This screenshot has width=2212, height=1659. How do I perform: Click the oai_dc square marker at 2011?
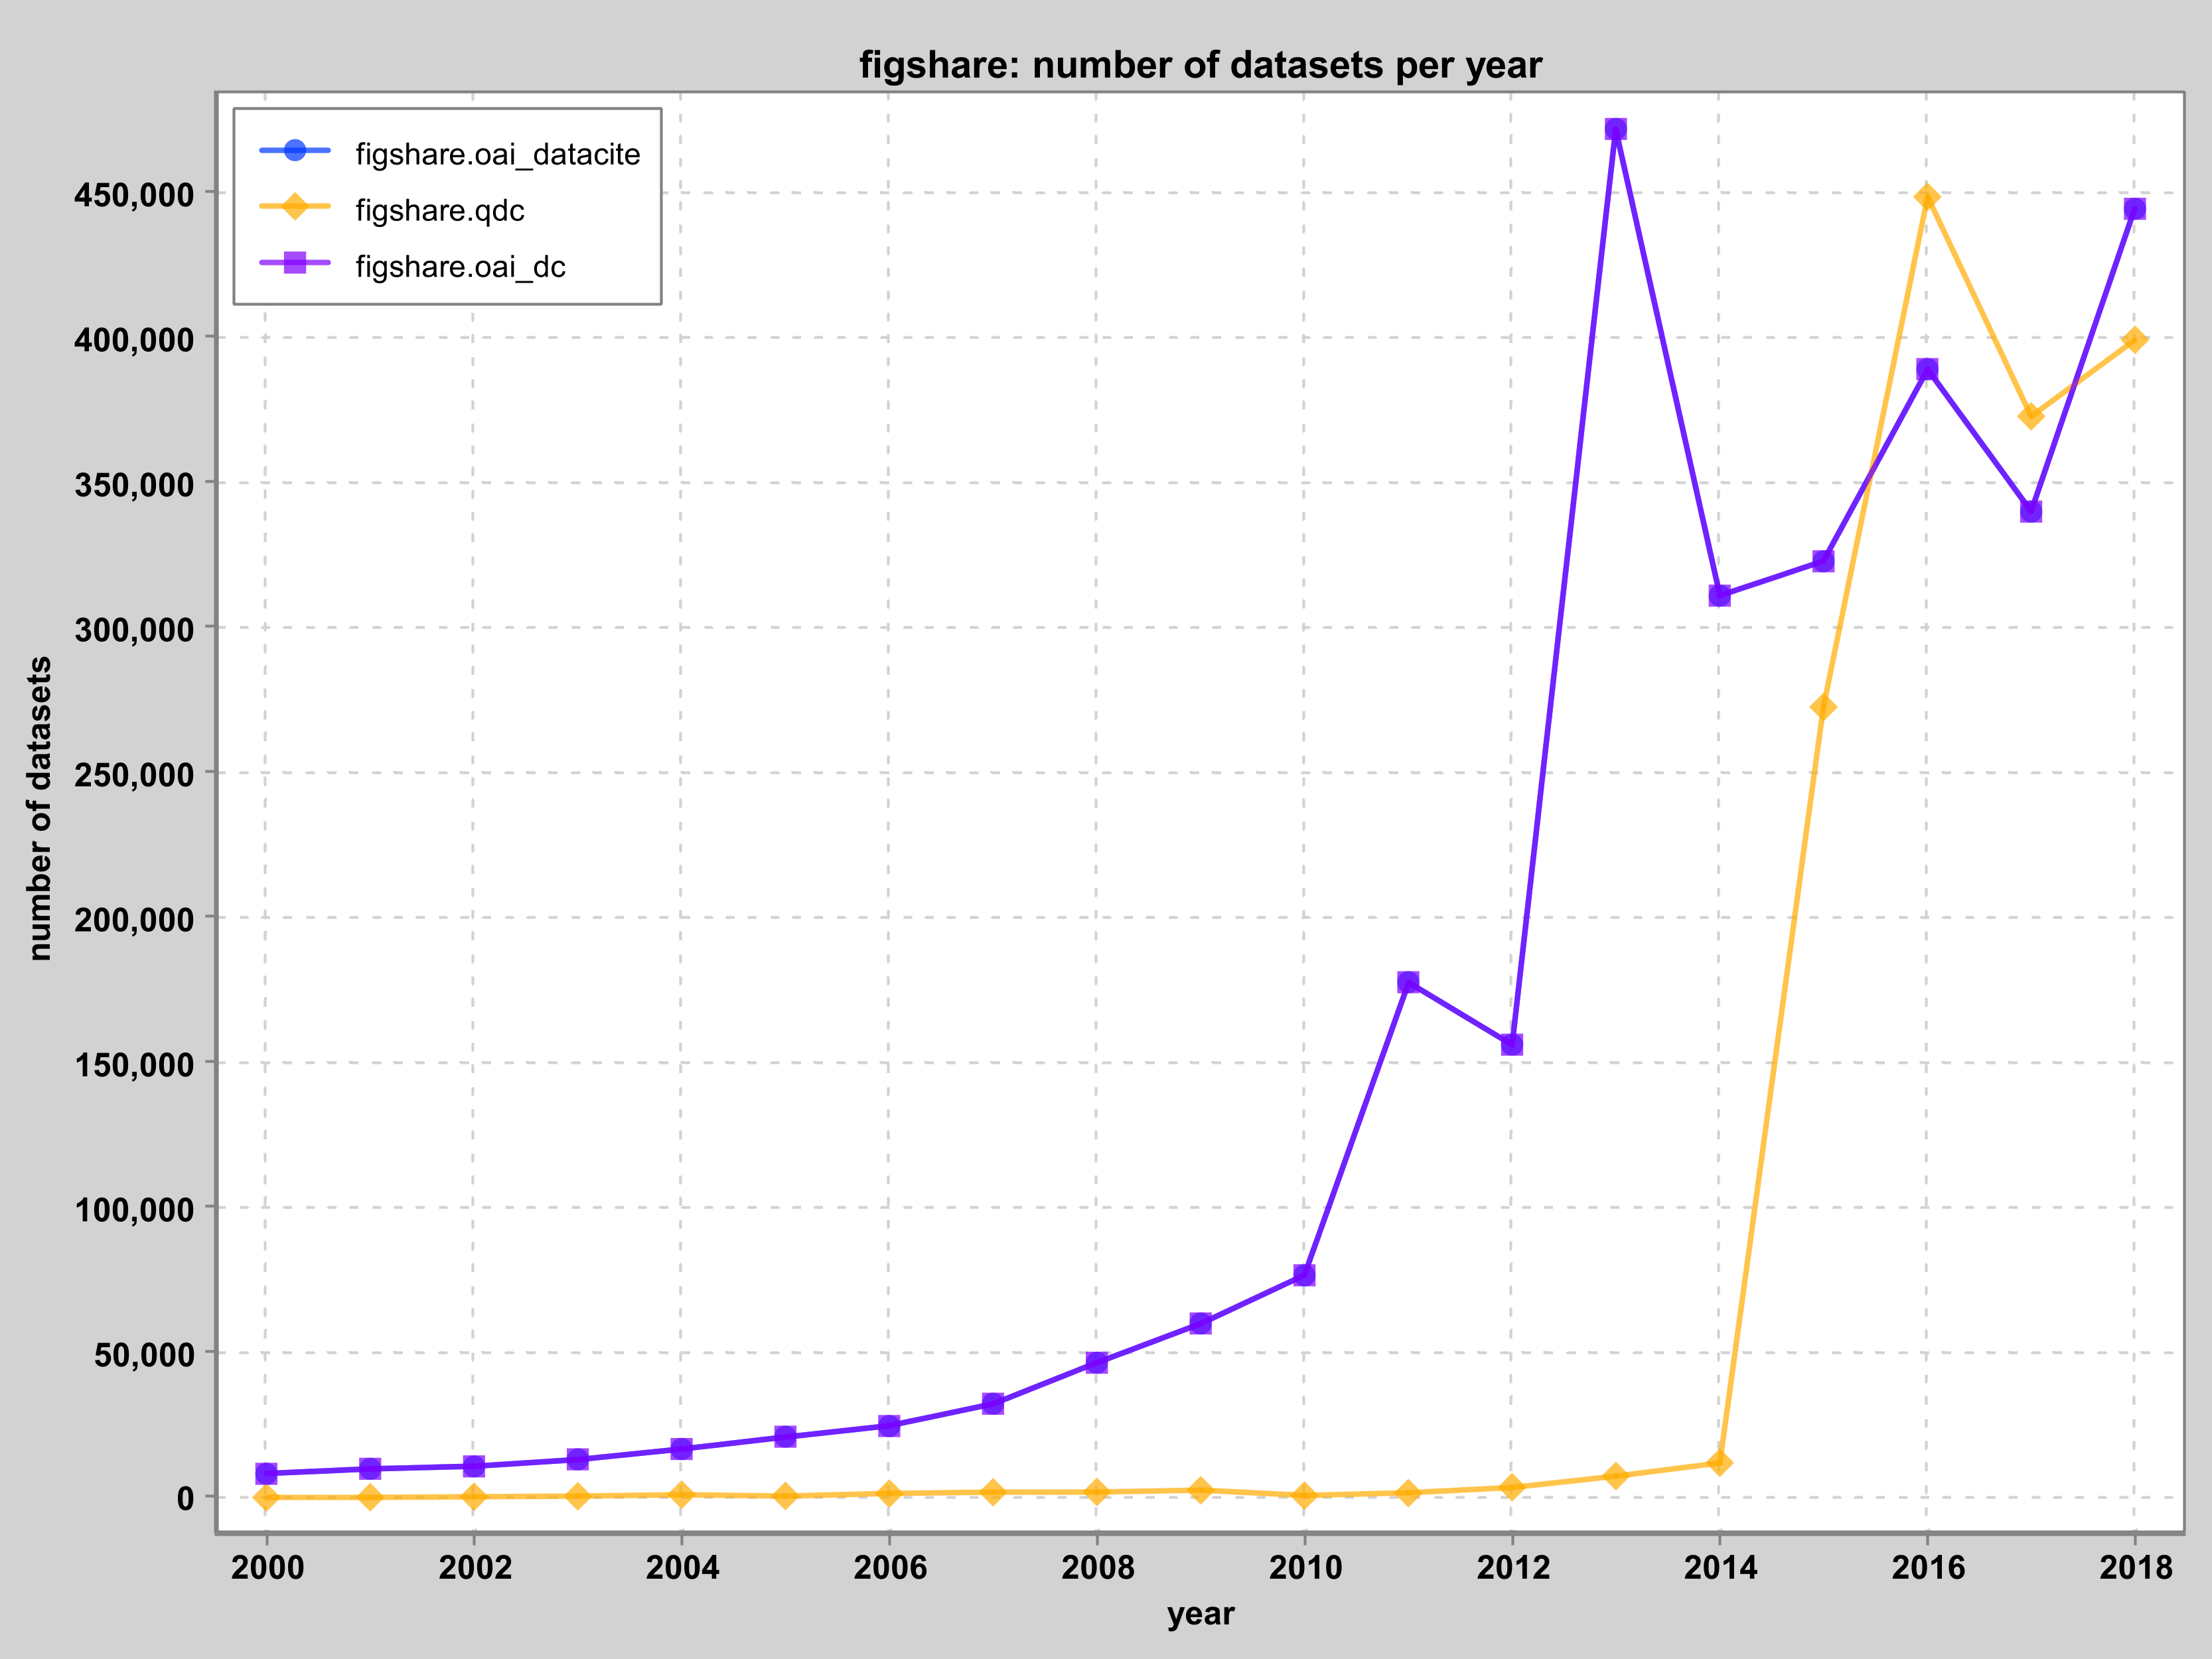(1408, 982)
